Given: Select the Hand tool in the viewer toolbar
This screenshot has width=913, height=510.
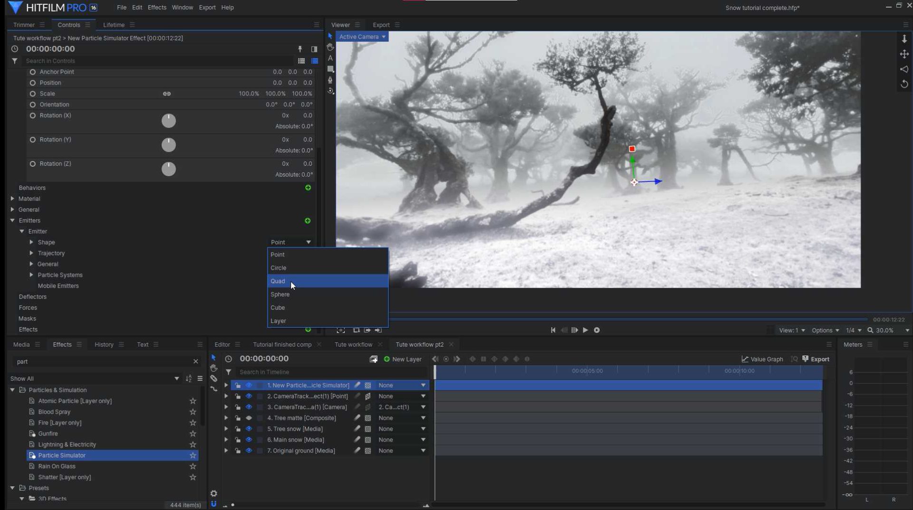Looking at the screenshot, I should coord(330,47).
